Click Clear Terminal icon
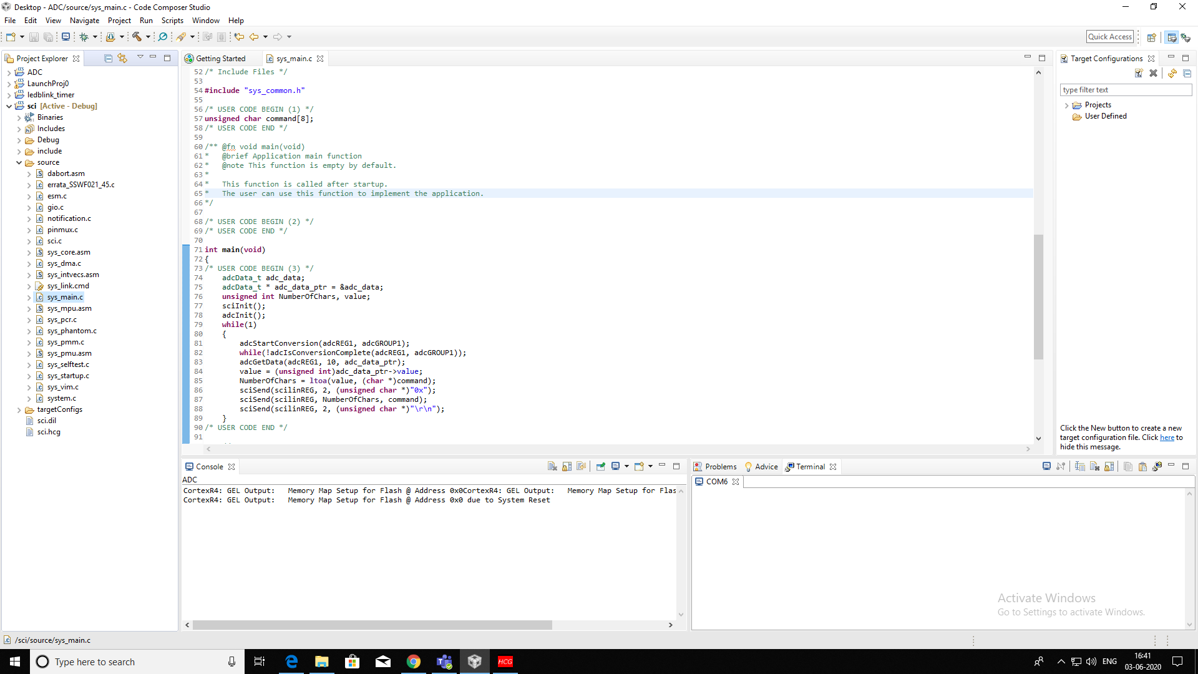 point(1094,466)
